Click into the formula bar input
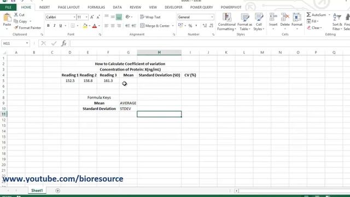 pyautogui.click(x=210, y=43)
